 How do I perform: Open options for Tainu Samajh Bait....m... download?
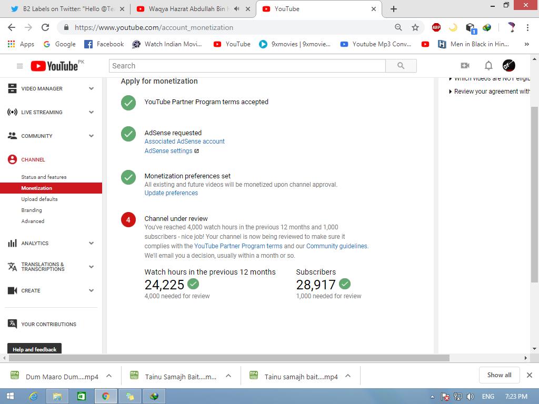pos(228,376)
